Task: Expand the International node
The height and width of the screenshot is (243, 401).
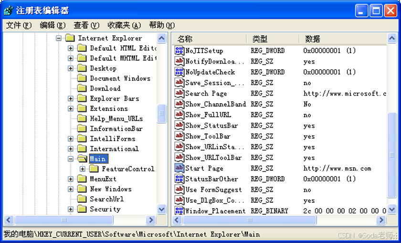Action: pyautogui.click(x=71, y=149)
